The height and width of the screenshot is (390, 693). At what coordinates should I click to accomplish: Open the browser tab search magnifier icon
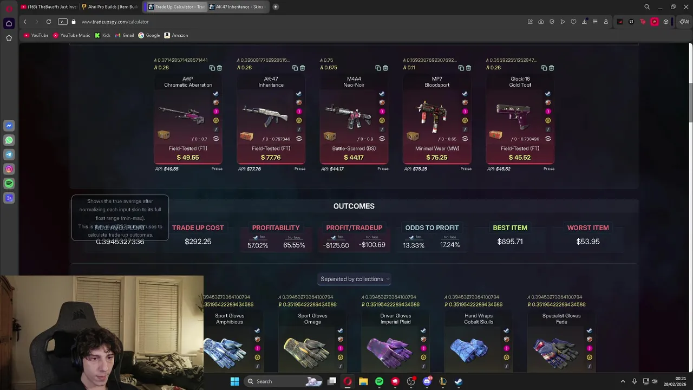point(647,7)
